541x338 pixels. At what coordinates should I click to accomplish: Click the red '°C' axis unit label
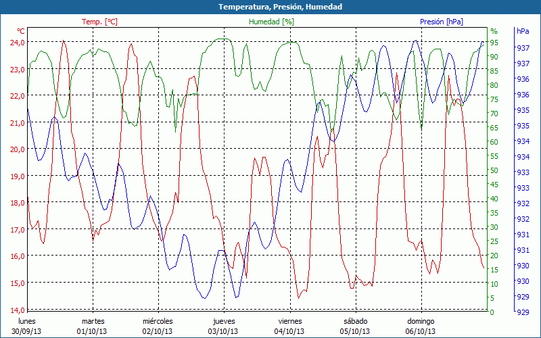point(20,31)
